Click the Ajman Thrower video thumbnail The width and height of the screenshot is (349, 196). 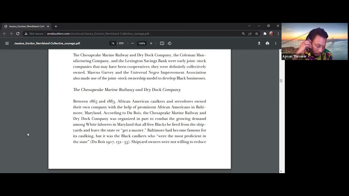point(315,41)
